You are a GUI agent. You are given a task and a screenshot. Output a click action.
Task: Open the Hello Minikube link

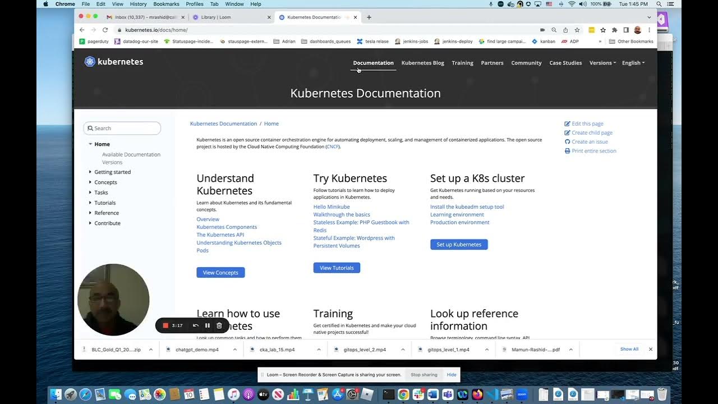click(332, 207)
